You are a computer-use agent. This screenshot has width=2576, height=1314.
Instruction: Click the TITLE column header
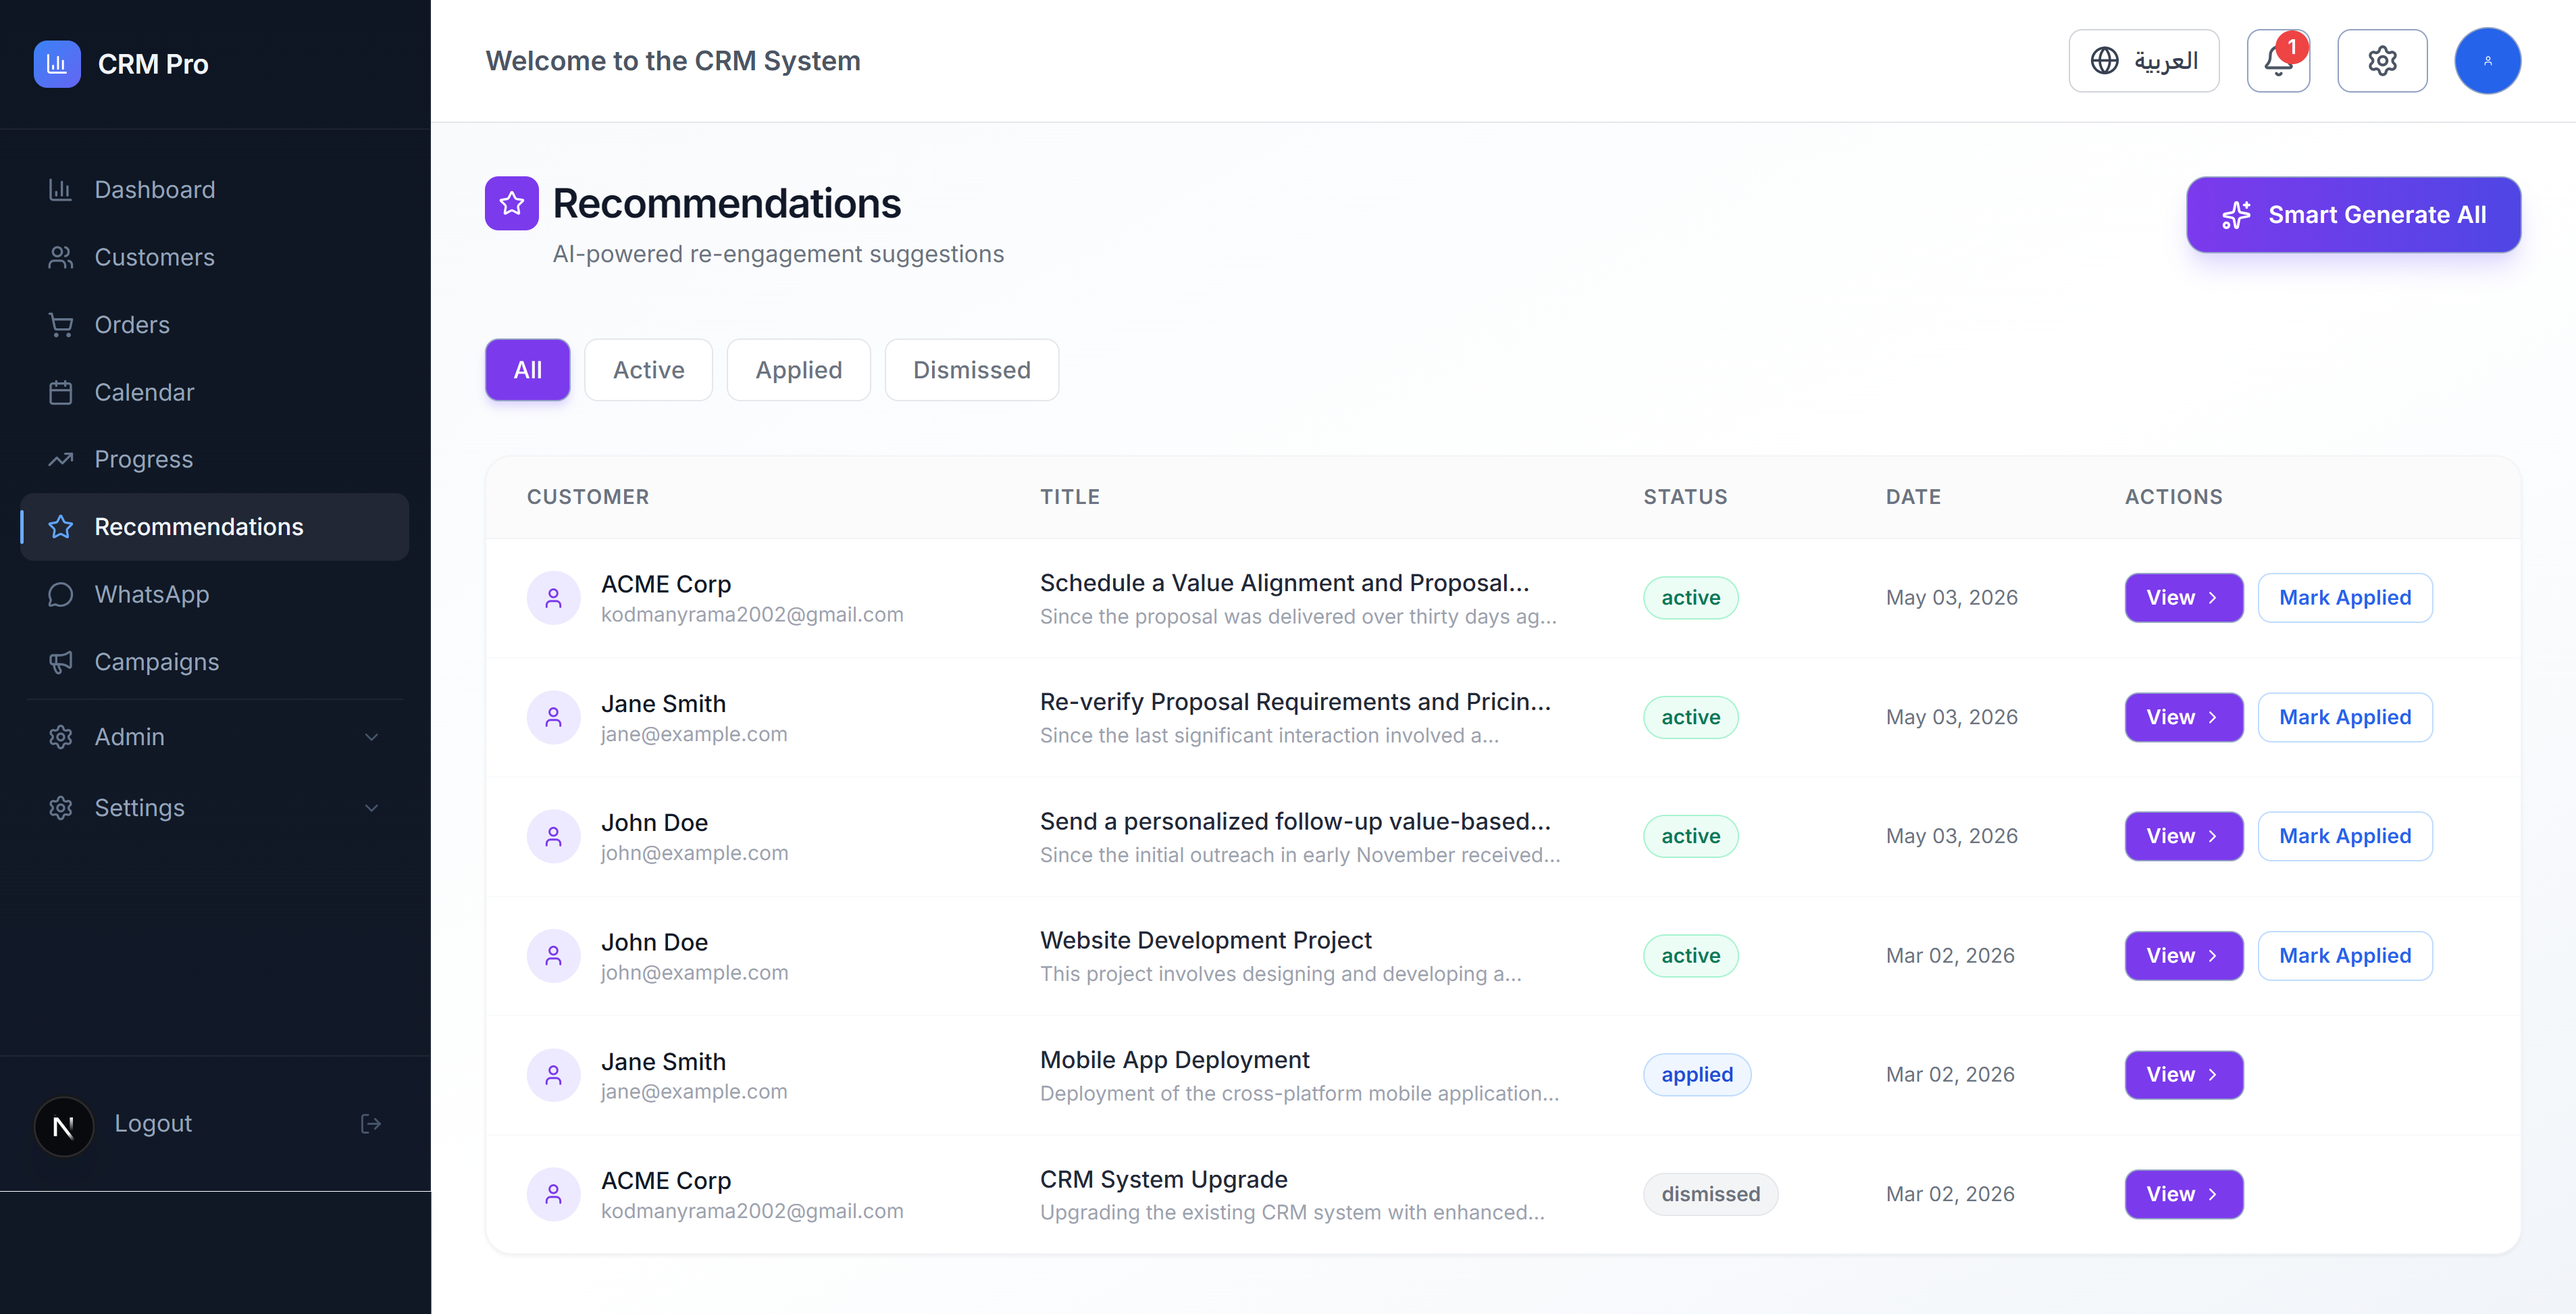[1070, 497]
